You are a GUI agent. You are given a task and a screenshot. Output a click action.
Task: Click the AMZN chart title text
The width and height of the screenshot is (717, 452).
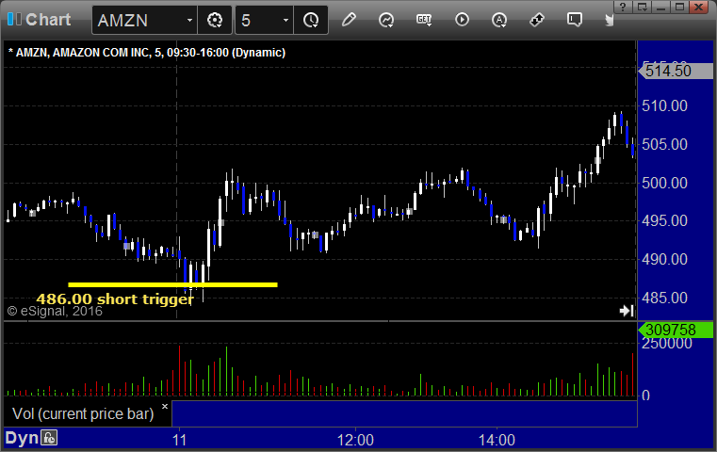tap(147, 53)
